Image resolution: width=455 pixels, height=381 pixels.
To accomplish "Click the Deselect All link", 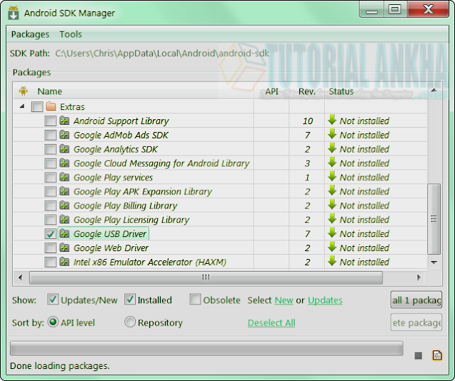I will pyautogui.click(x=272, y=323).
